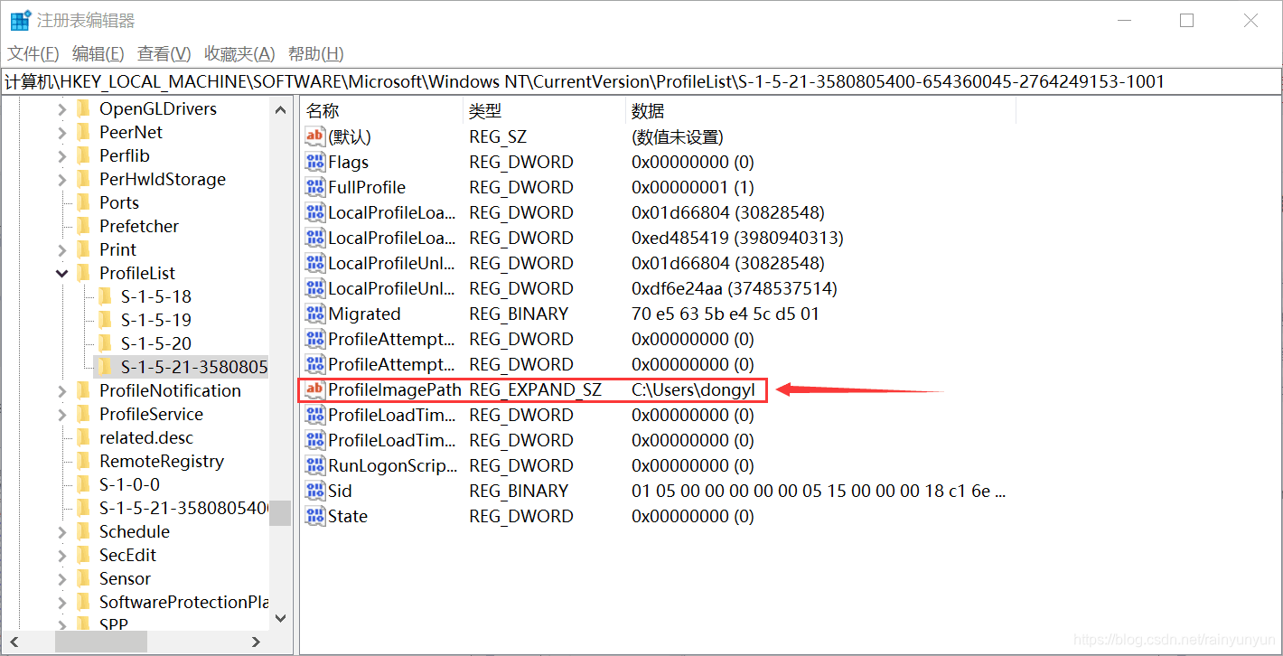The width and height of the screenshot is (1283, 656).
Task: Click the tree pane vertical scrollbar thumb
Action: (x=280, y=512)
